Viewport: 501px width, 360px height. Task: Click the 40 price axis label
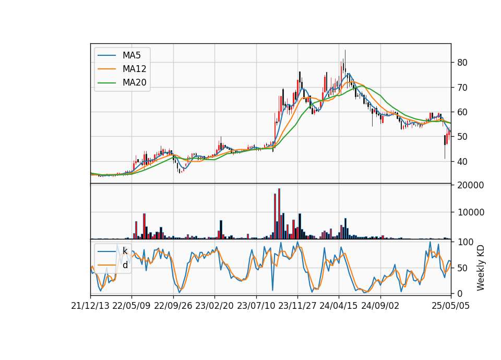click(x=462, y=162)
